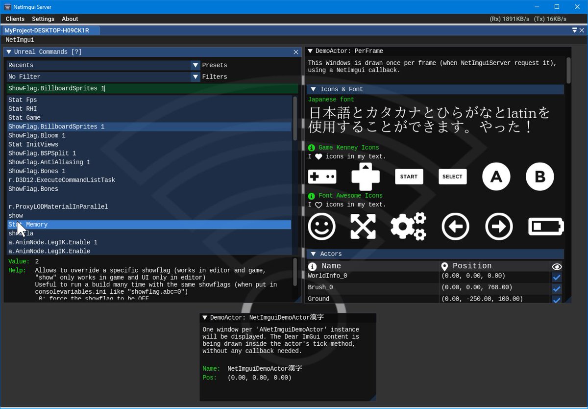Toggle visibility checkbox for WorldInfo_0
Image resolution: width=588 pixels, height=409 pixels.
pos(557,278)
